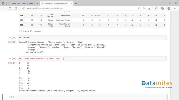Refresh the current page

click(x=10, y=8)
